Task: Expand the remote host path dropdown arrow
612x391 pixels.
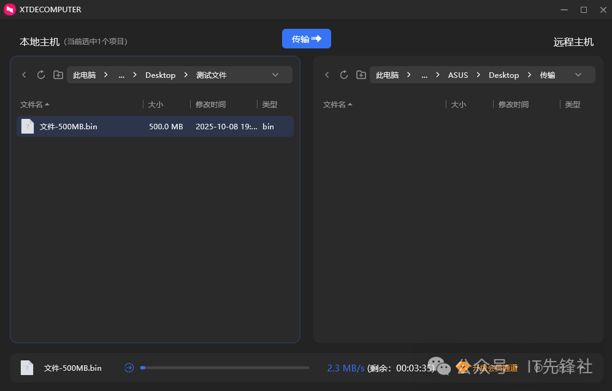Action: 578,75
